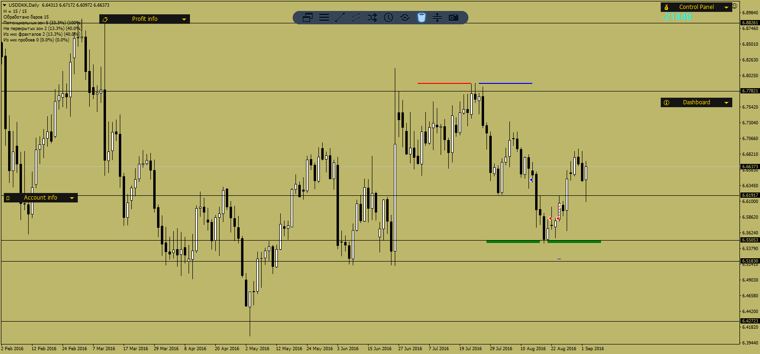Click the left green support zone line
Image resolution: width=760 pixels, height=354 pixels.
[513, 242]
